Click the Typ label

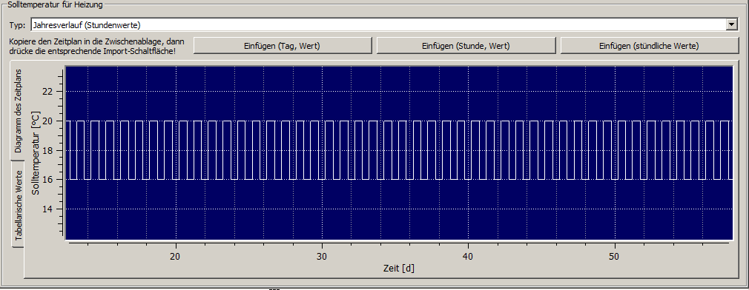[18, 25]
